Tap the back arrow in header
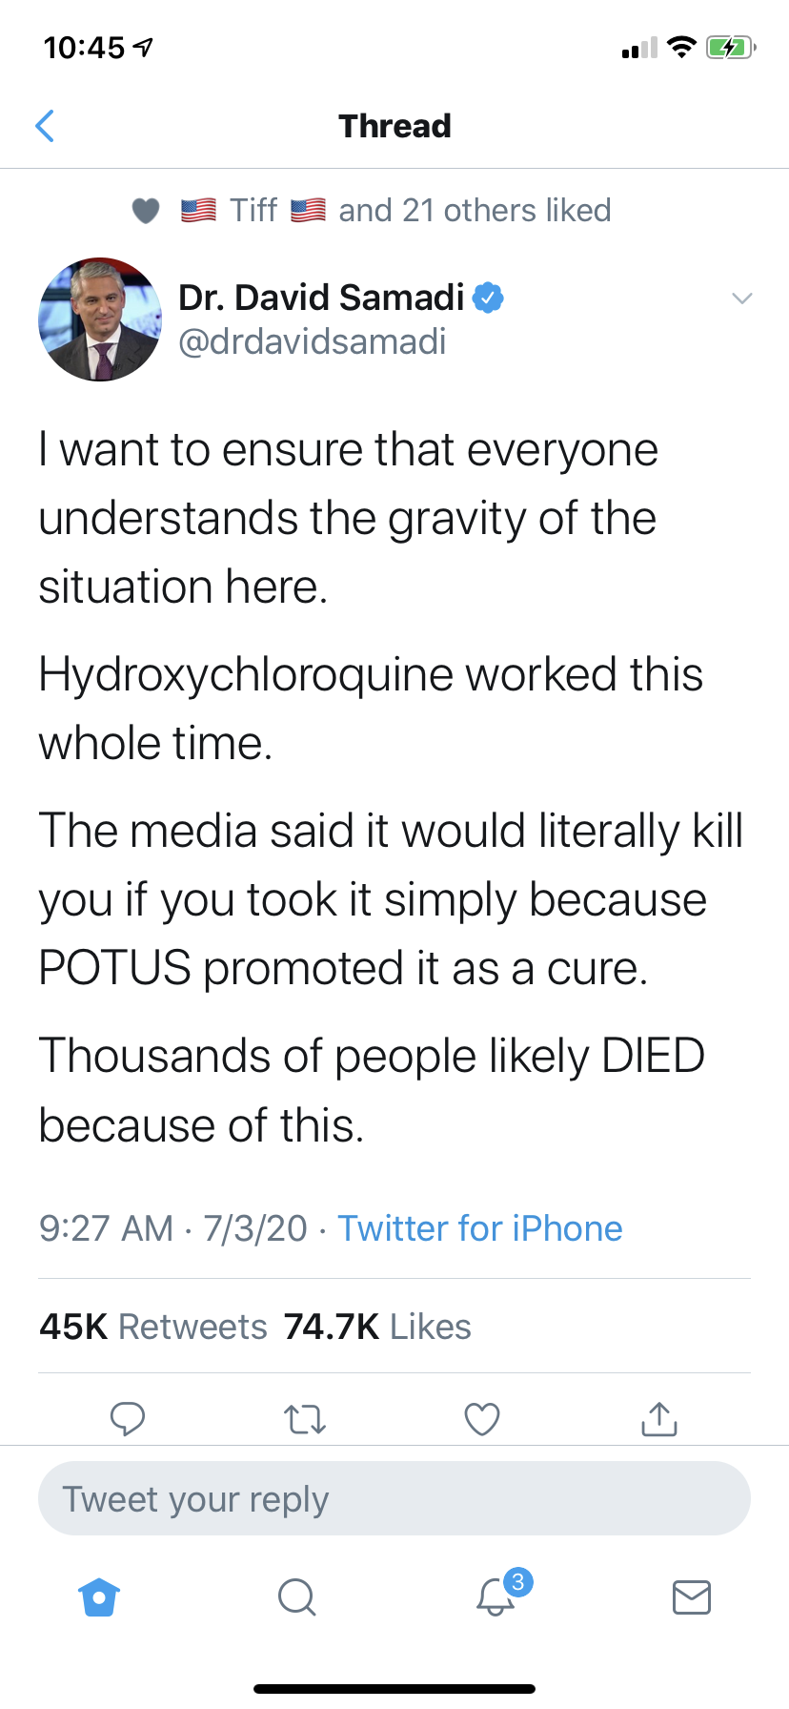The width and height of the screenshot is (789, 1709). click(x=45, y=126)
